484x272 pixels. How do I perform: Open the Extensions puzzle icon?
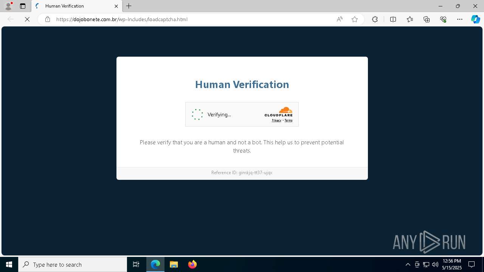click(375, 19)
